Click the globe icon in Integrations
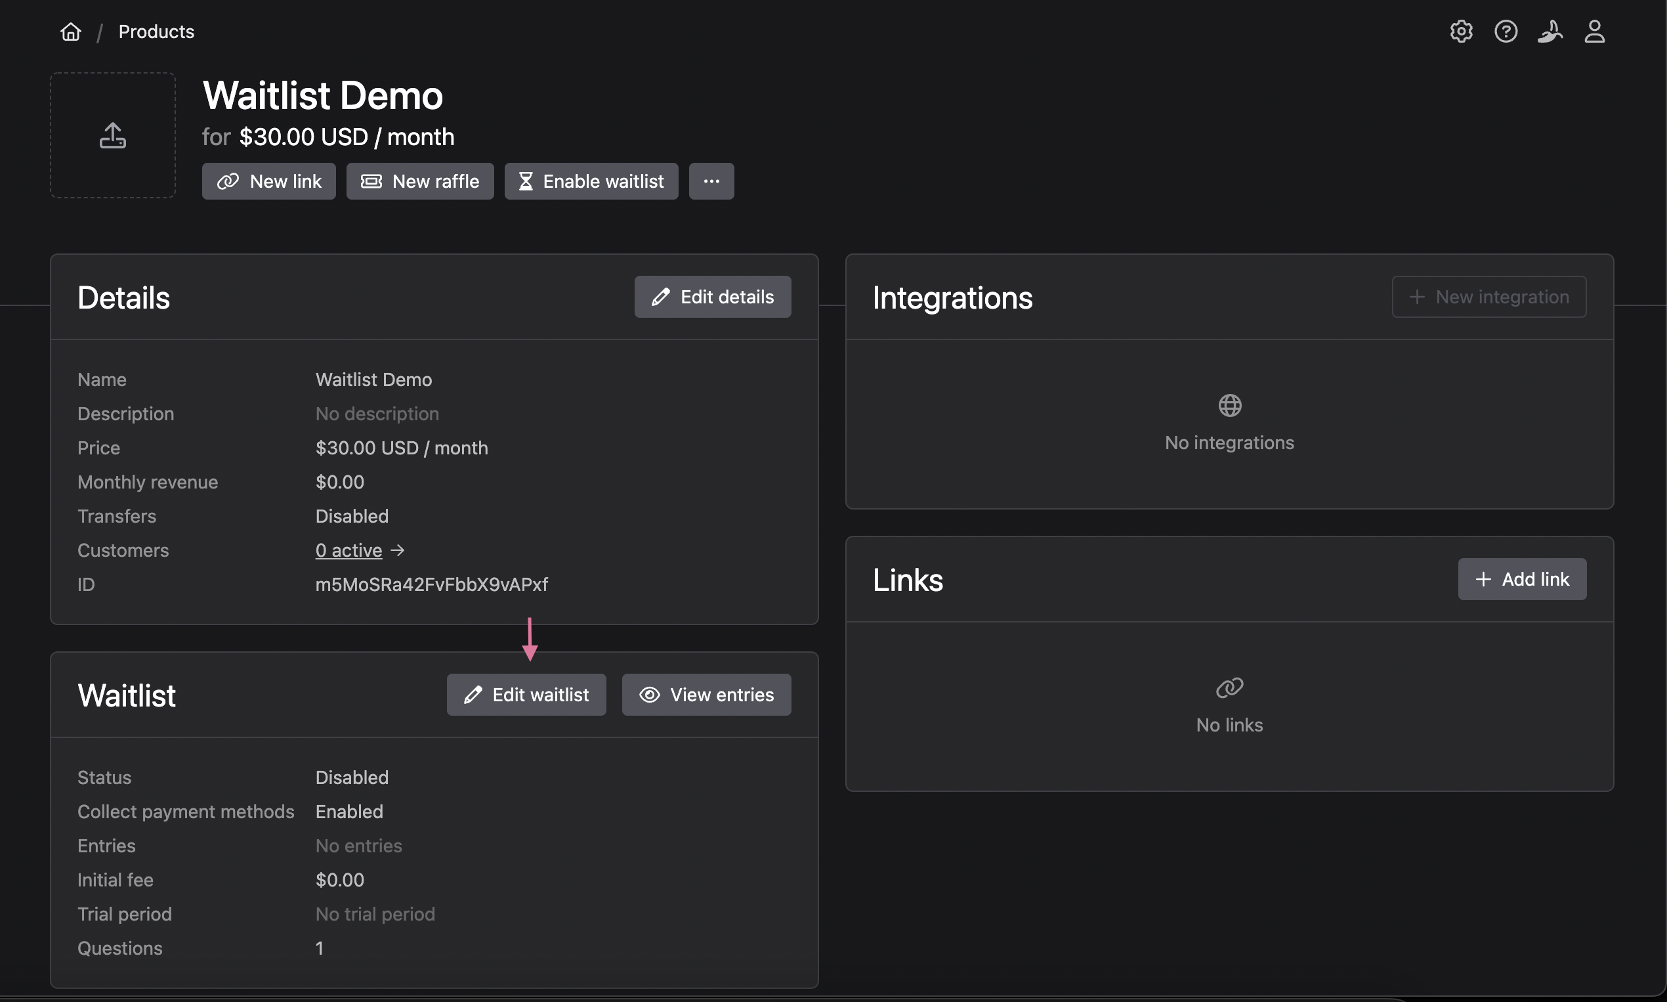1667x1002 pixels. coord(1230,406)
